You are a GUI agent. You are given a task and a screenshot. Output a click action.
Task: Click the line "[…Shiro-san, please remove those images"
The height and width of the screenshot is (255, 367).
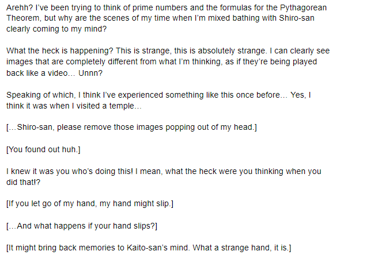click(131, 127)
